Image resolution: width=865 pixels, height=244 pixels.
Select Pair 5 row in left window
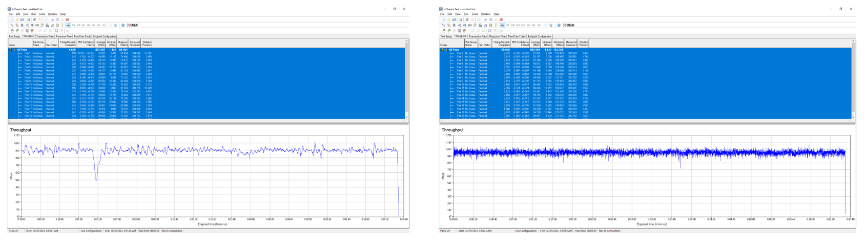pos(207,67)
